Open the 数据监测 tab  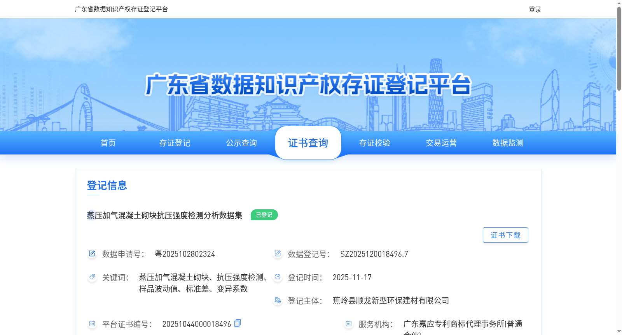click(x=508, y=143)
